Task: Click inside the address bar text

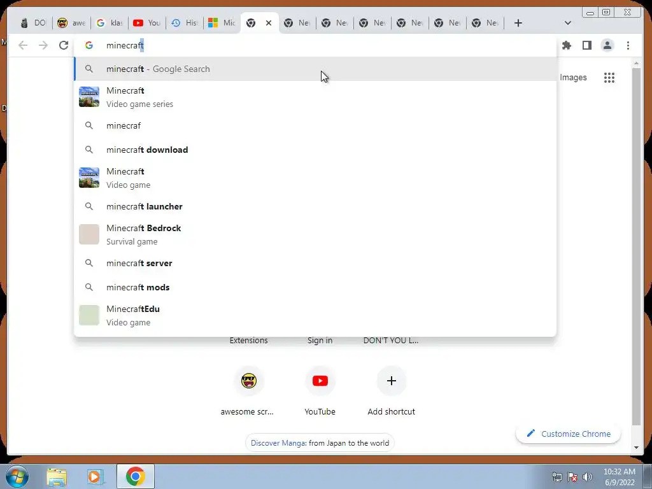Action: (125, 45)
